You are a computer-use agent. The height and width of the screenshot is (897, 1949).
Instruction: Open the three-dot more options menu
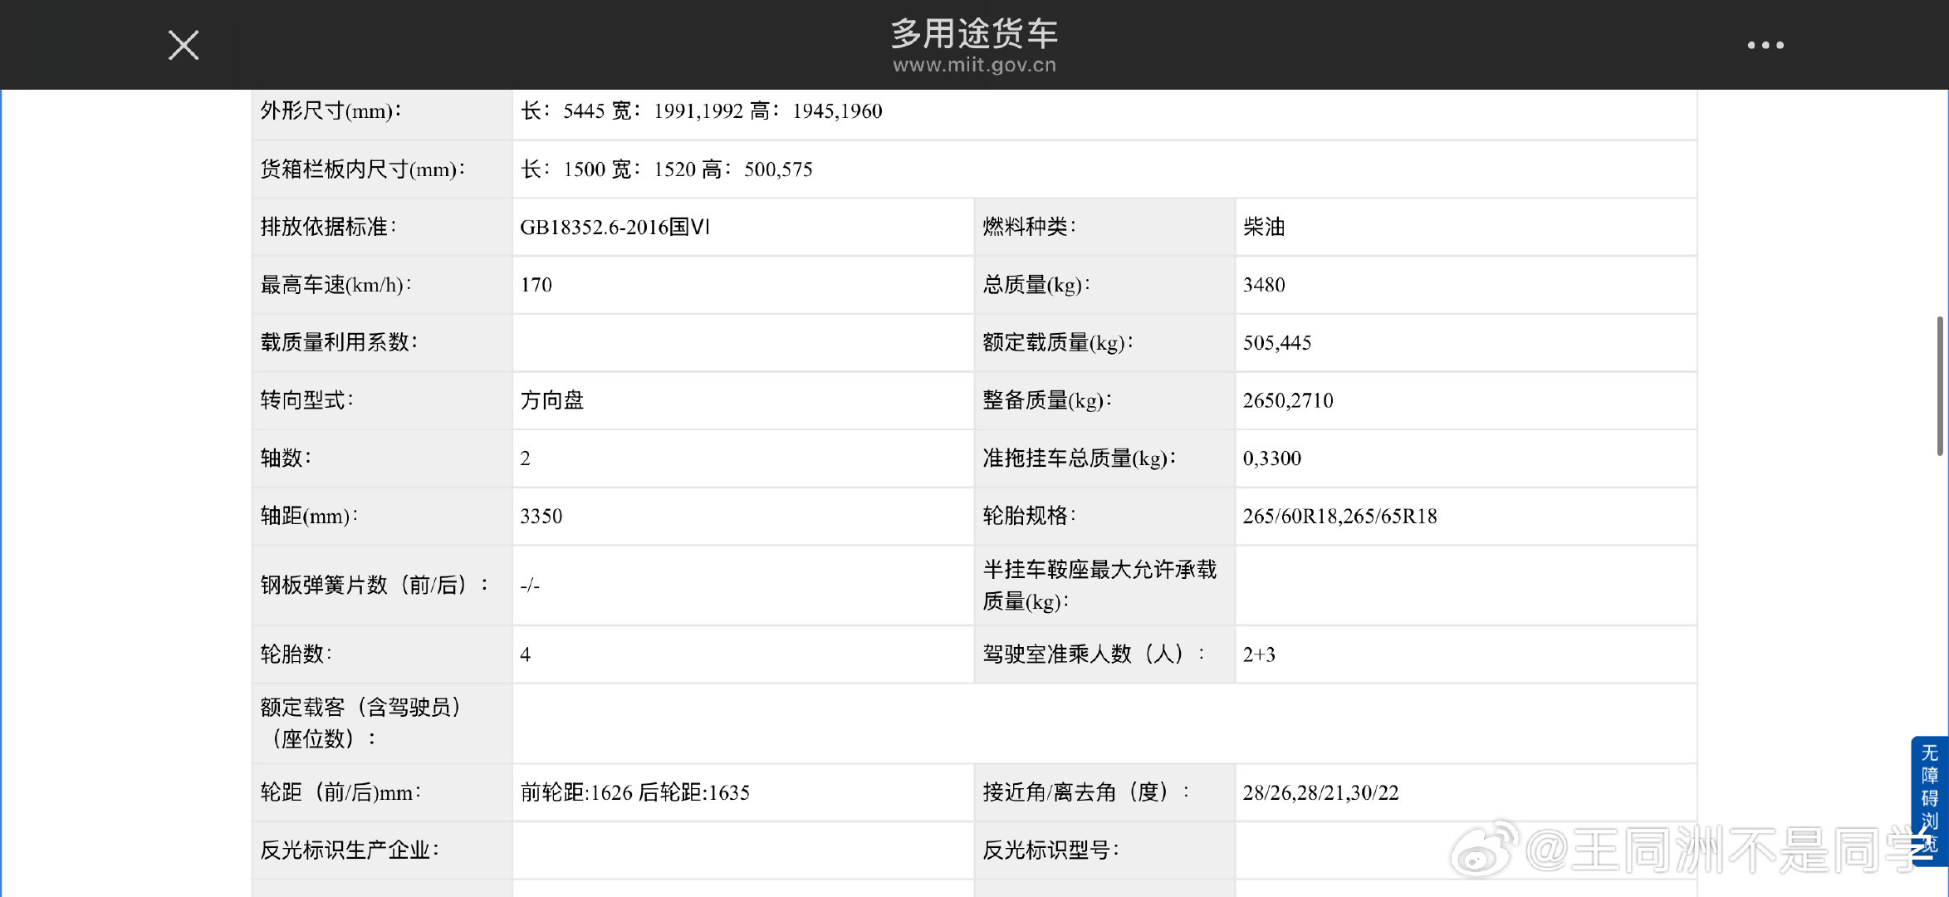pyautogui.click(x=1765, y=45)
